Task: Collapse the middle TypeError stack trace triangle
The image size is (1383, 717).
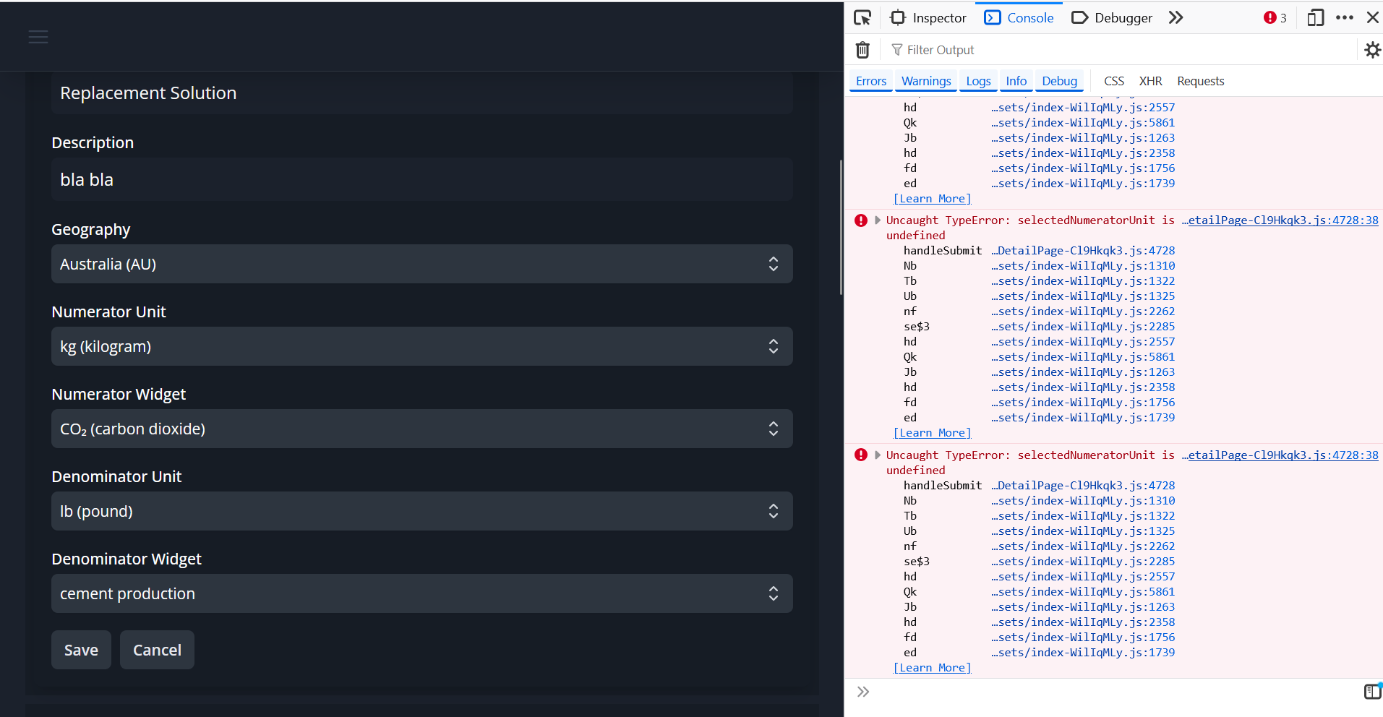Action: click(877, 220)
